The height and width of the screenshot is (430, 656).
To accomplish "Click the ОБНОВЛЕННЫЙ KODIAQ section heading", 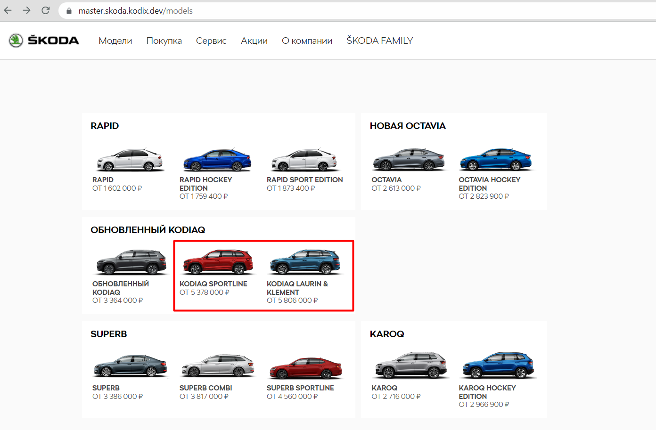I will [x=148, y=230].
